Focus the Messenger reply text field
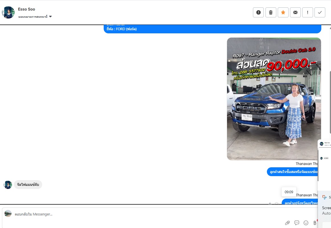Image resolution: width=331 pixels, height=228 pixels. pos(142,214)
